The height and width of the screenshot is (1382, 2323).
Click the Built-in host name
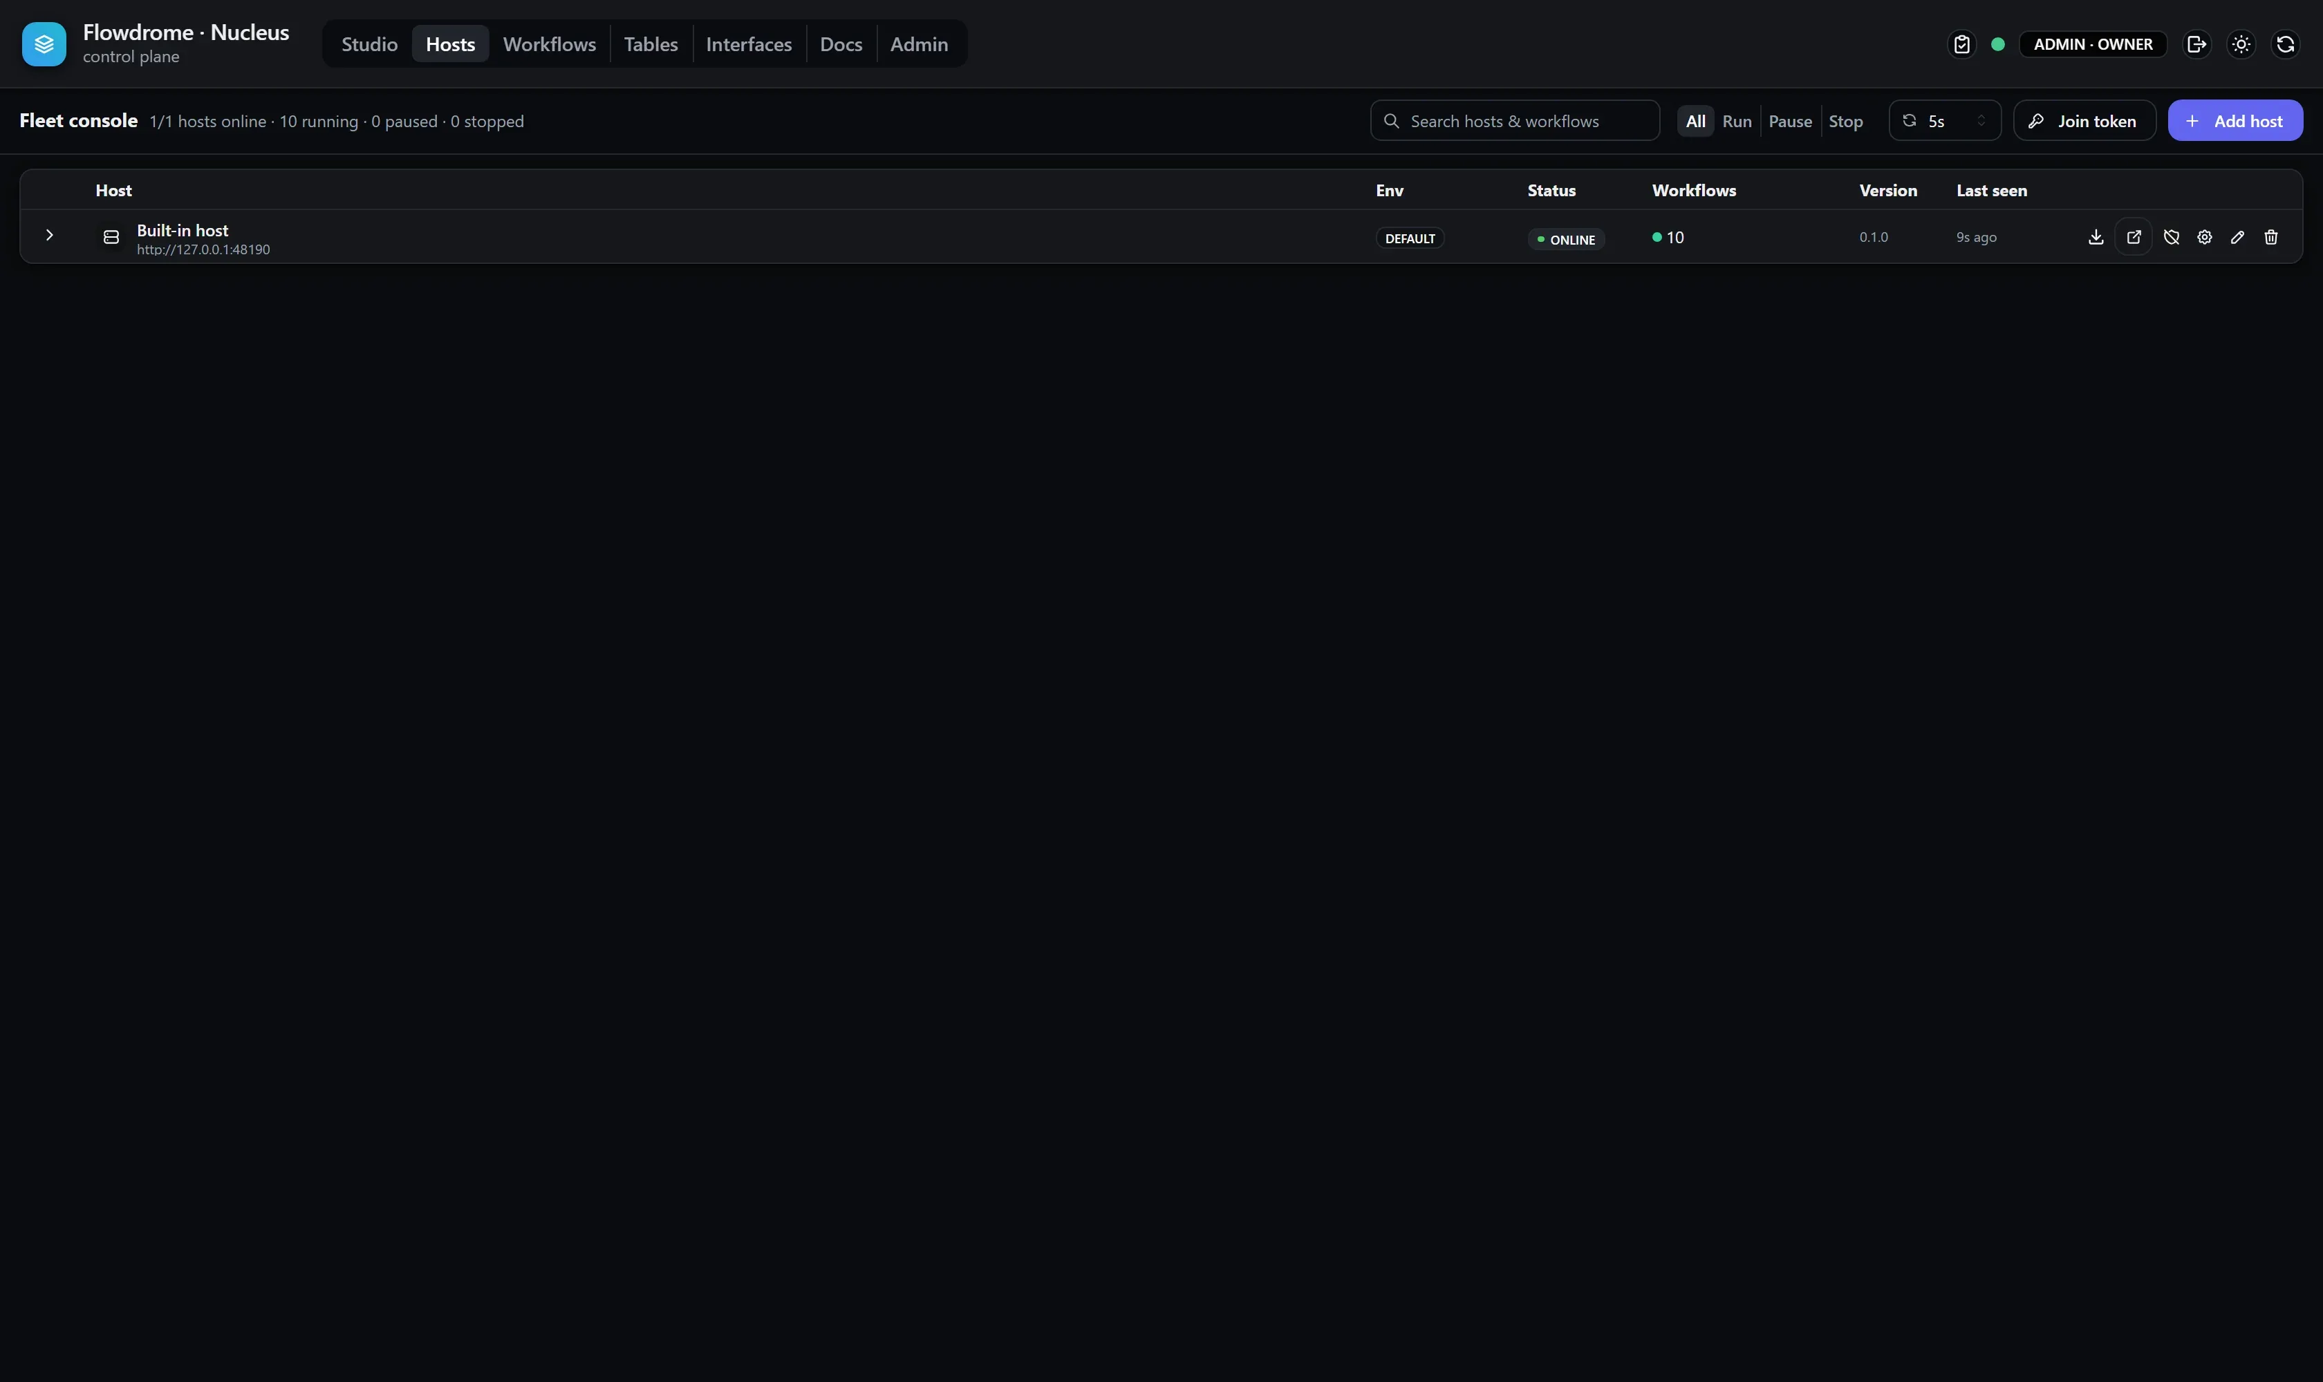coord(183,230)
